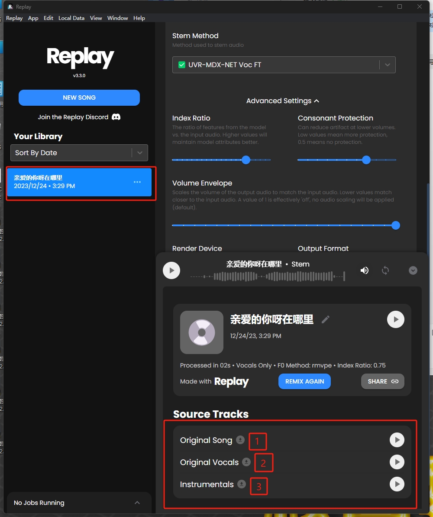The image size is (433, 517).
Task: Open the Help menu
Action: [139, 18]
